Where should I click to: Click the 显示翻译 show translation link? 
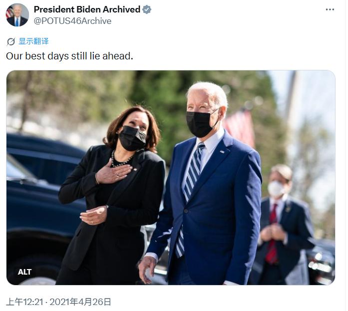33,41
